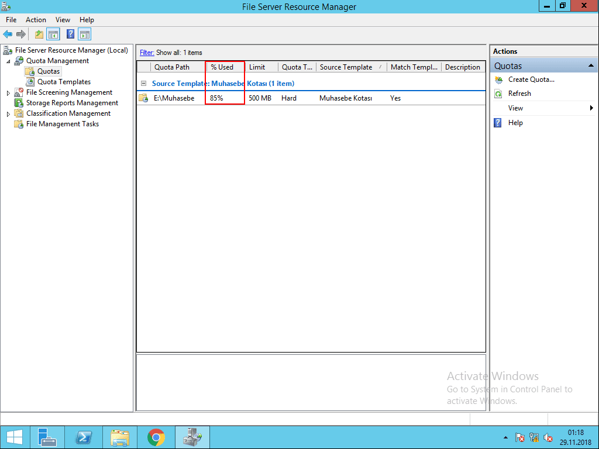This screenshot has width=599, height=449.
Task: Open the View menu in the menu bar
Action: (x=62, y=19)
